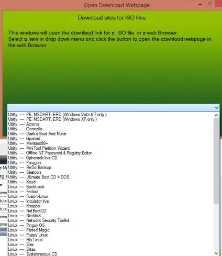222x256 pixels.
Task: Pick Offline NT Password & Registry Editor
Action: pyautogui.click(x=110, y=153)
